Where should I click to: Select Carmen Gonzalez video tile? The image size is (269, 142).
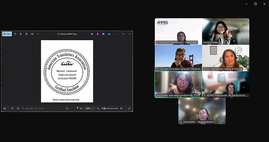178,58
